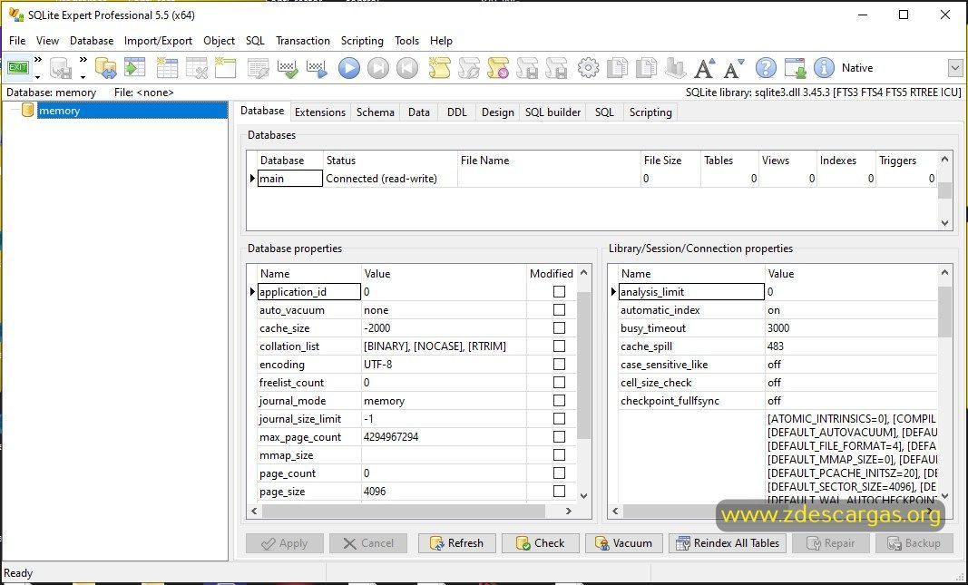Toggle Modified checkbox for page_size

click(560, 492)
